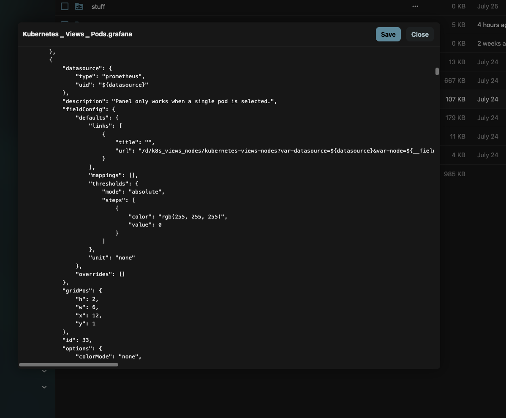Open the three-dot menu for stuff

pyautogui.click(x=415, y=6)
